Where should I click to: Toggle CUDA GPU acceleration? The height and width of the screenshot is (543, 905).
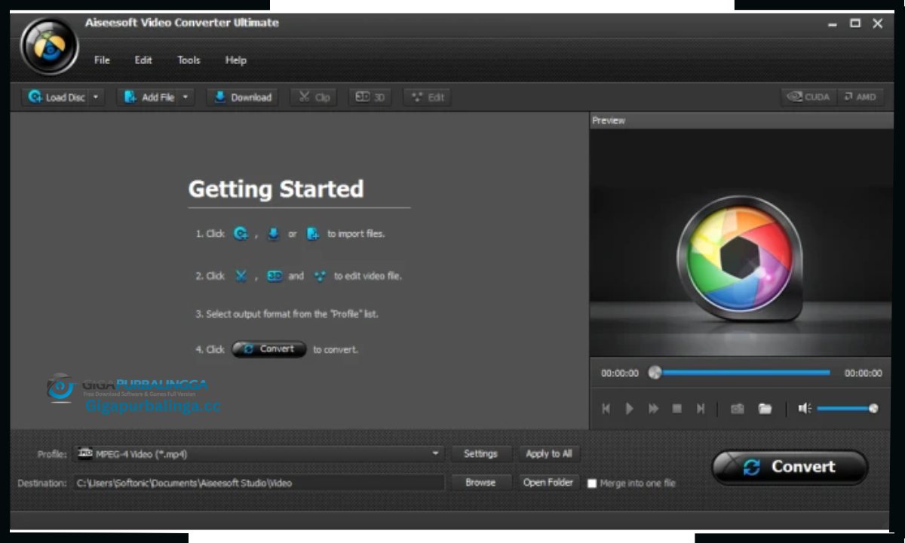point(808,97)
